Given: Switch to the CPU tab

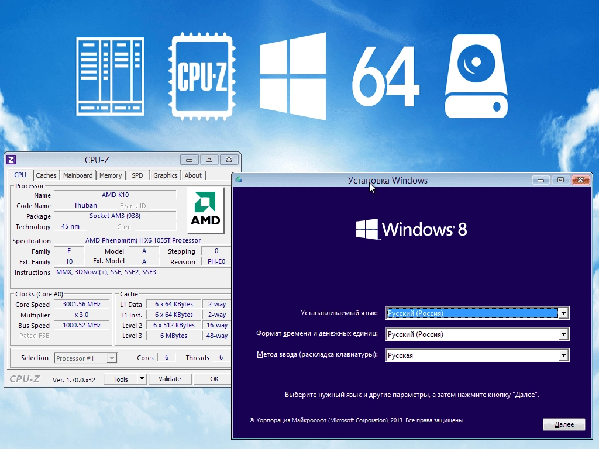Looking at the screenshot, I should (x=20, y=175).
